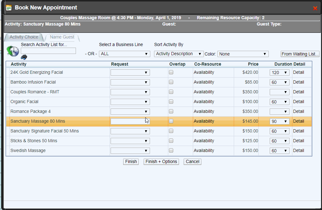Toggle Overlap for Sticks & Stones 50 Mins
The image size is (322, 210).
click(171, 141)
